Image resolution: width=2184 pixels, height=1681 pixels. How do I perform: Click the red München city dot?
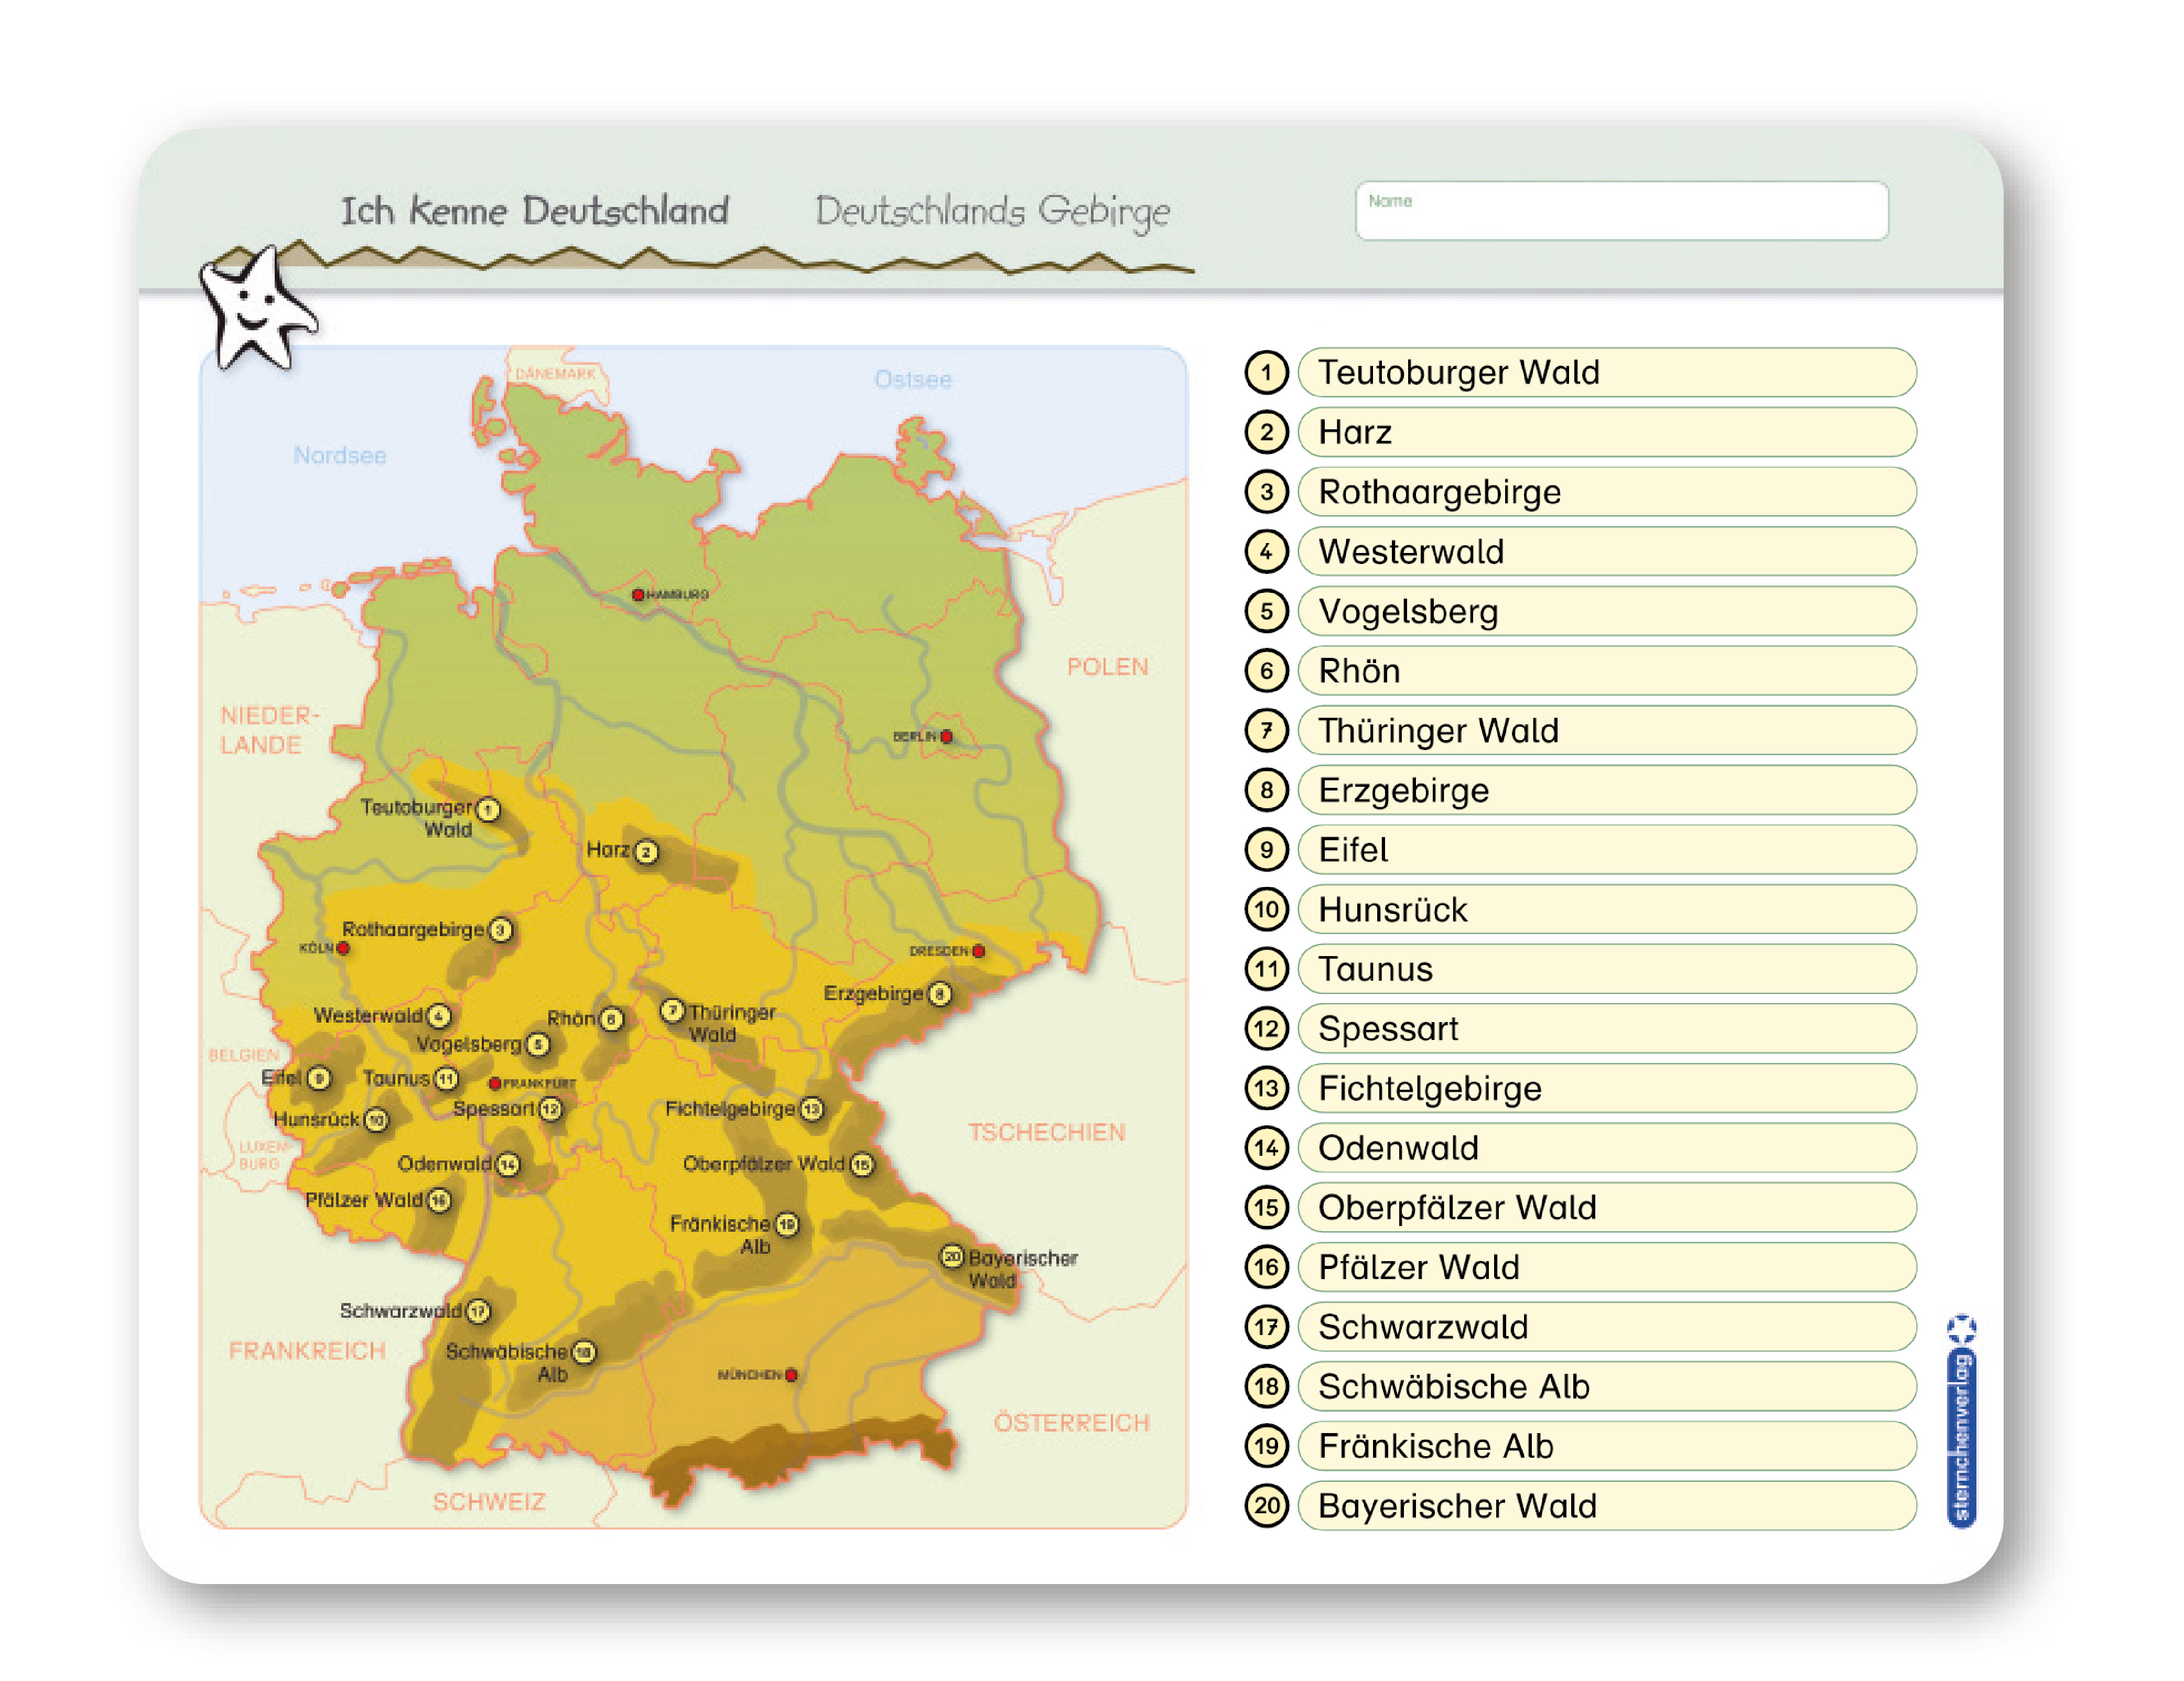791,1375
